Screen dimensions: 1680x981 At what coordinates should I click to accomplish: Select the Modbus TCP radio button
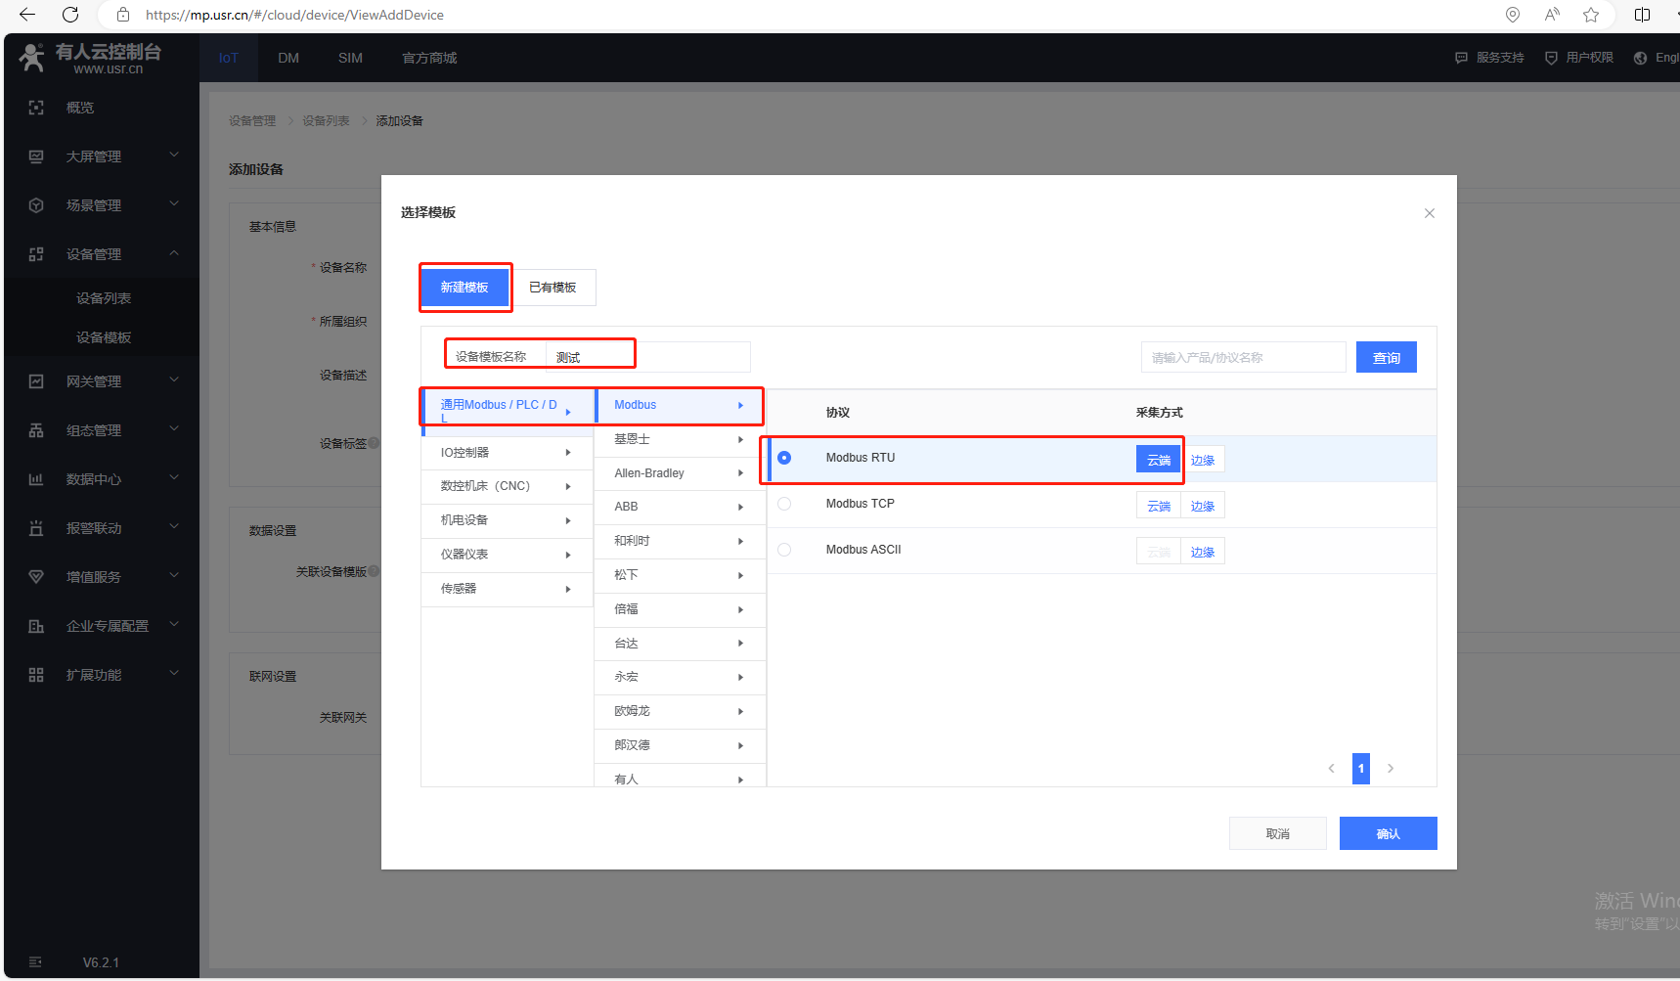pyautogui.click(x=784, y=504)
